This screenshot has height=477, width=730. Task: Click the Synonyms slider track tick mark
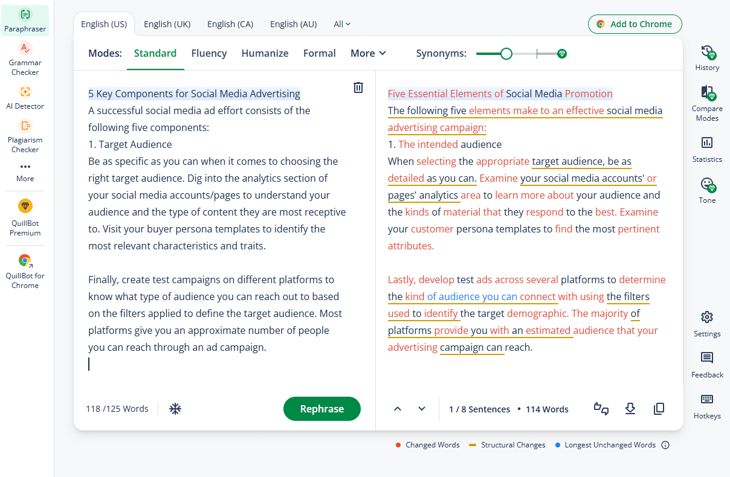(537, 54)
